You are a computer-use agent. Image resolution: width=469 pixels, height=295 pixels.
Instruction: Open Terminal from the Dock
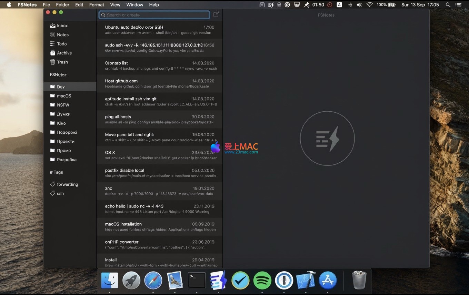pyautogui.click(x=197, y=281)
